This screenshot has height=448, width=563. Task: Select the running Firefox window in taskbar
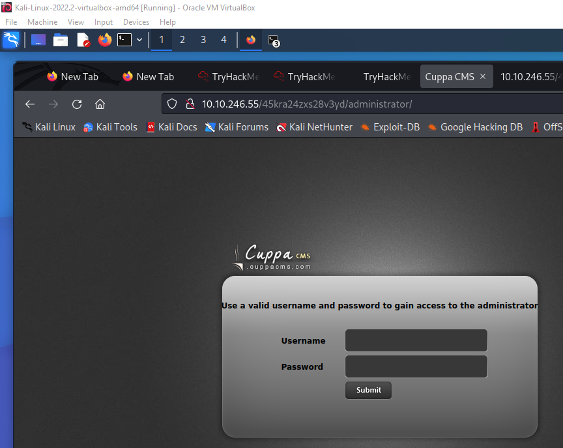251,40
